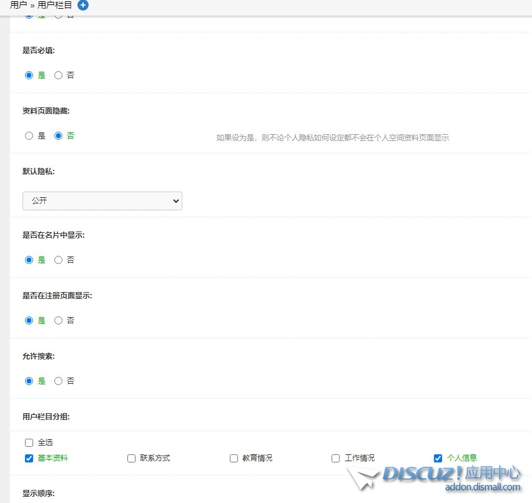The height and width of the screenshot is (503, 532).
Task: Select 否 for 是否在名片中显示
Action: point(57,260)
